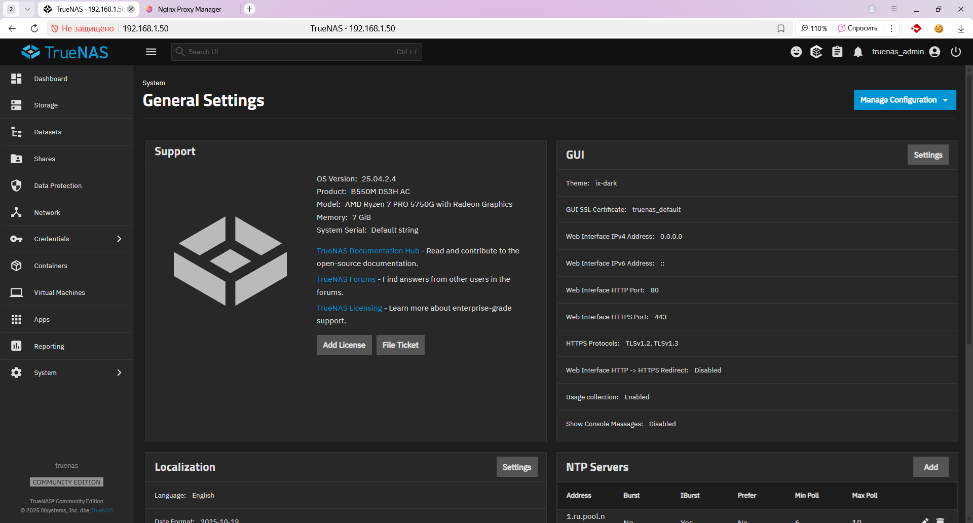
Task: Add a new NTP server
Action: [930, 467]
